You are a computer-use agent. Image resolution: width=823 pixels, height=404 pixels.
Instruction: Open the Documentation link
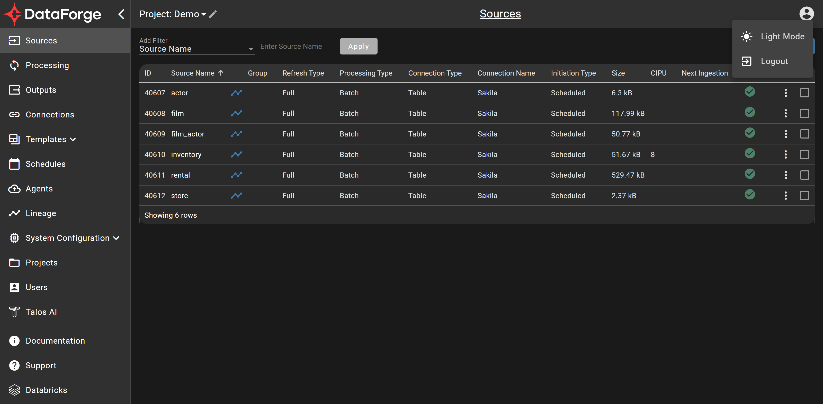[65, 341]
